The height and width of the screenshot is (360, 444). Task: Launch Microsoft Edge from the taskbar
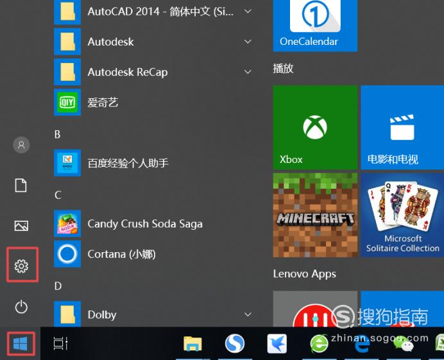coord(362,345)
